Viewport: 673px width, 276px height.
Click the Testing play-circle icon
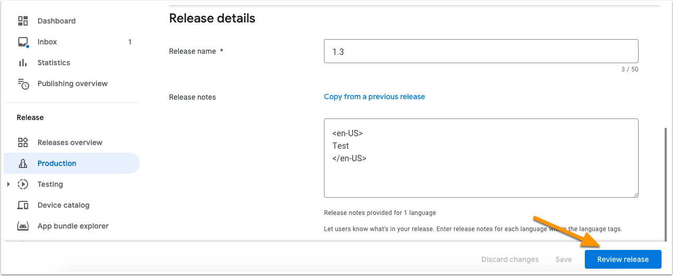[23, 184]
